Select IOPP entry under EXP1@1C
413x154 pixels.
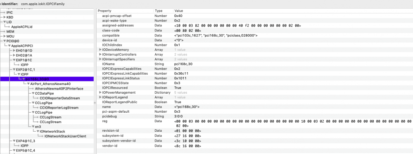pyautogui.click(x=24, y=65)
